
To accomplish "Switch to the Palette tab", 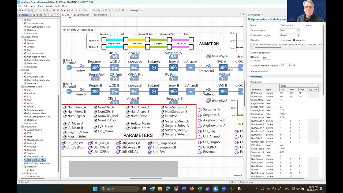I will 37,15.
